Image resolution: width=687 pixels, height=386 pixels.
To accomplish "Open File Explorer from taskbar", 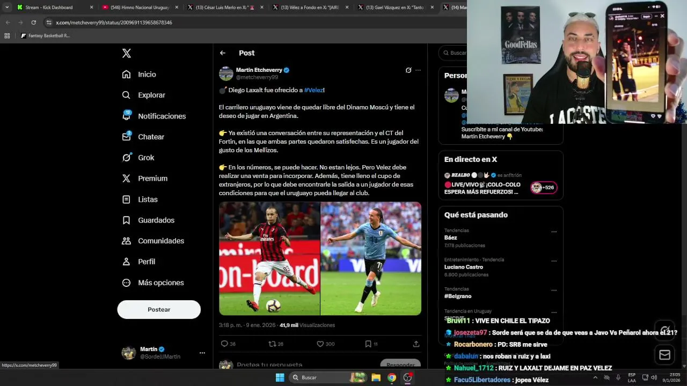I will click(376, 377).
